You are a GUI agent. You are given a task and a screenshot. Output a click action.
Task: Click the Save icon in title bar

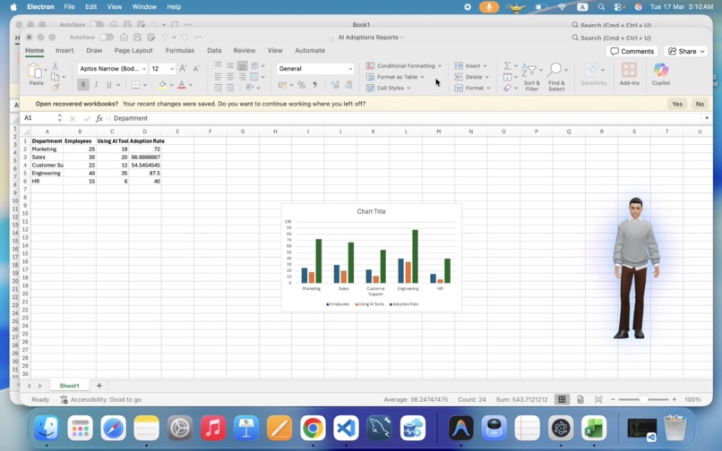click(137, 38)
